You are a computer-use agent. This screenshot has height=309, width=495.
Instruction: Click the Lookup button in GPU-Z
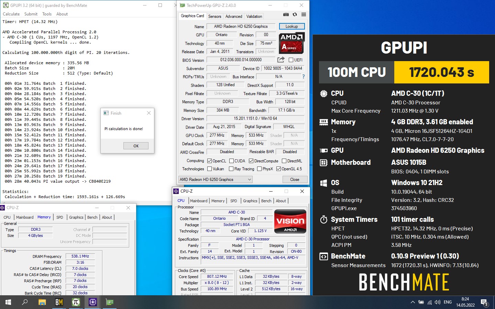[291, 26]
